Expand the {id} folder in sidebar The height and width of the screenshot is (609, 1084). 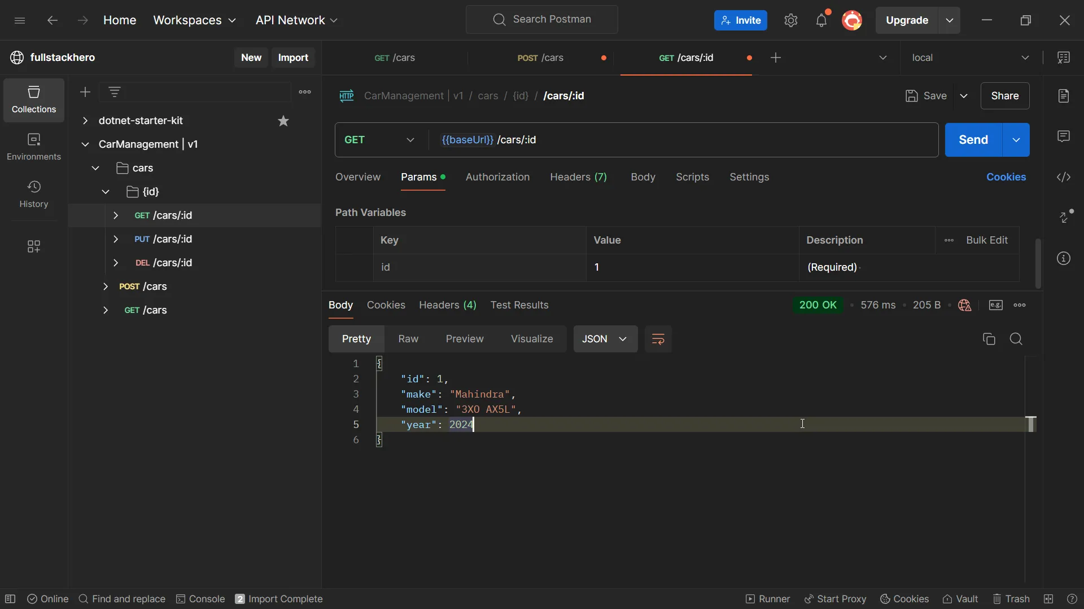tap(104, 191)
